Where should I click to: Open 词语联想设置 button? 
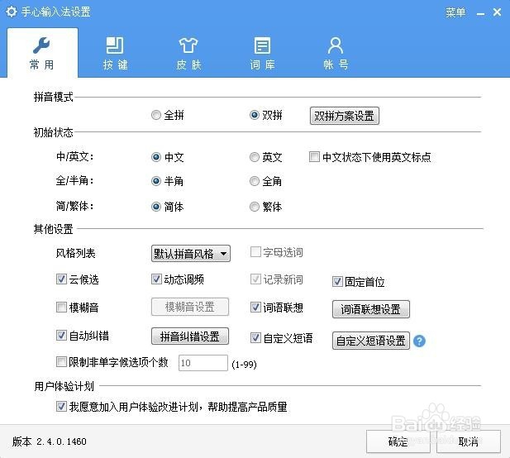371,309
